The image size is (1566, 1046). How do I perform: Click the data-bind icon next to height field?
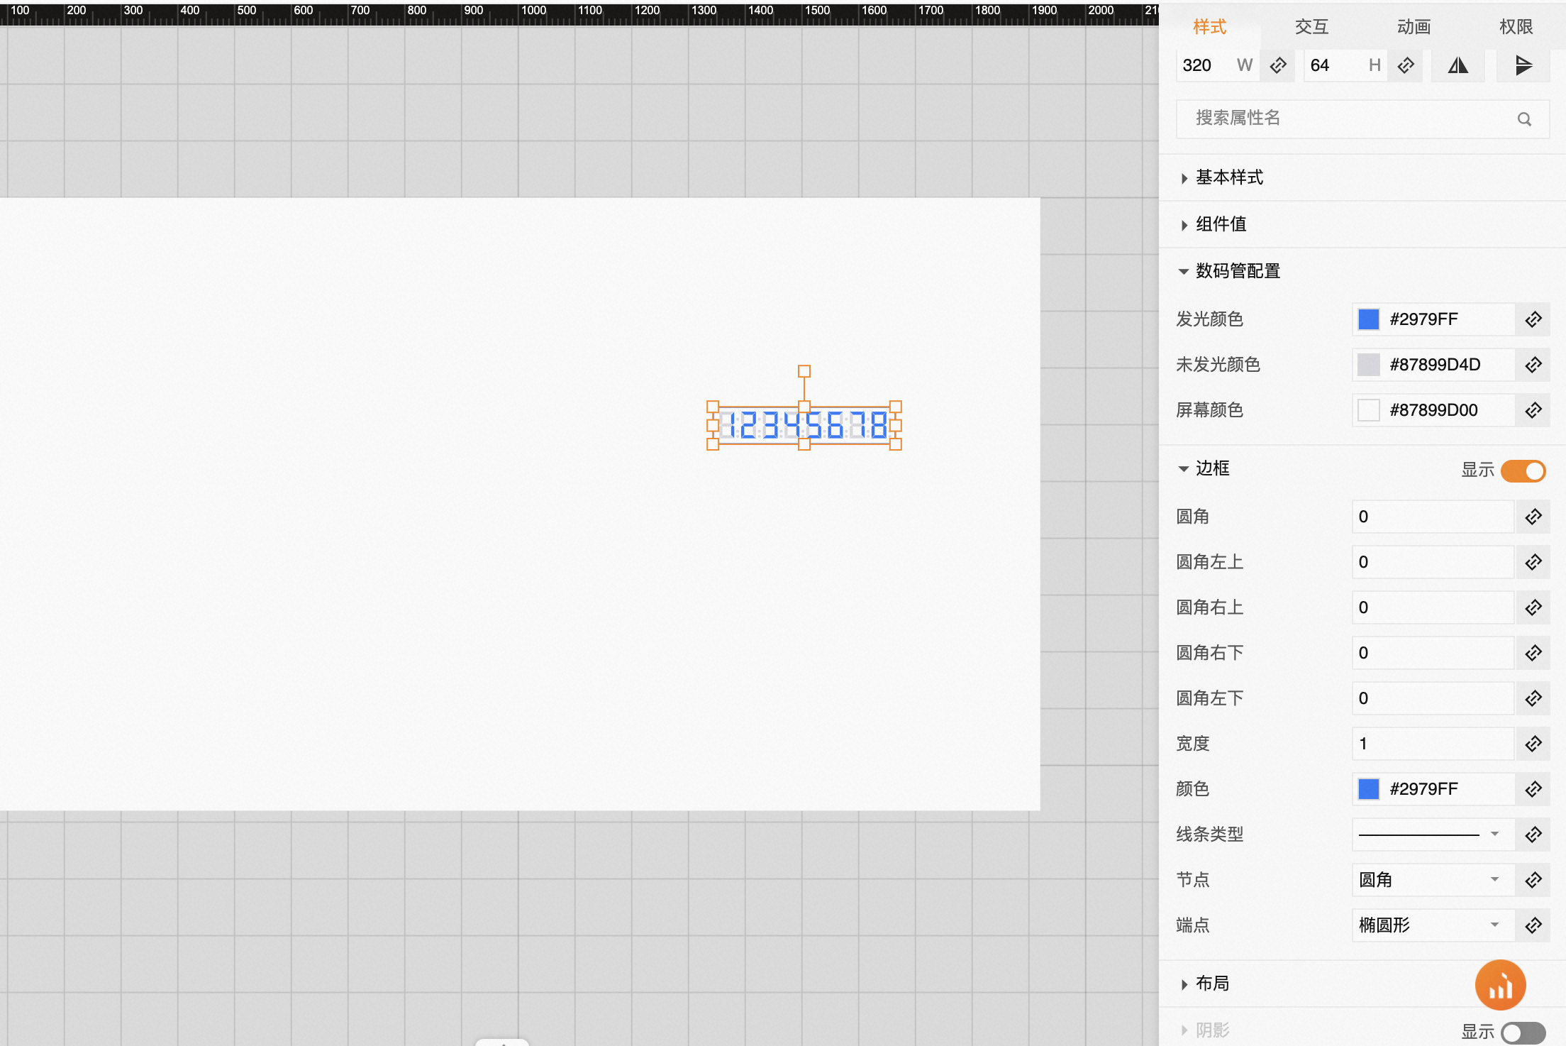[1405, 66]
